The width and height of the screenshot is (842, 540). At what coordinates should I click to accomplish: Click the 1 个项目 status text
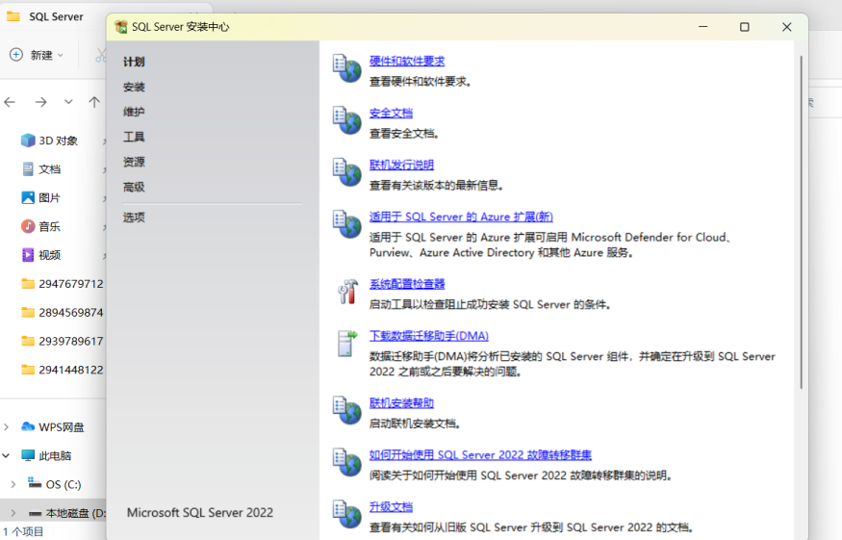point(23,532)
